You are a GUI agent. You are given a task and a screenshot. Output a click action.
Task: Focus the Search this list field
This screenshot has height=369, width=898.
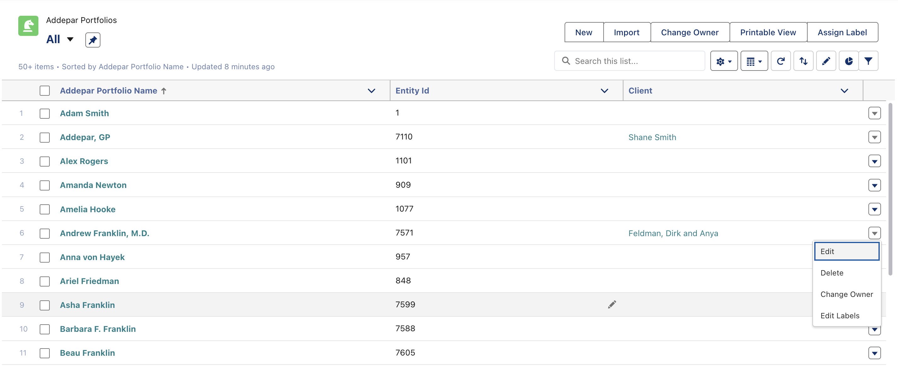click(630, 61)
